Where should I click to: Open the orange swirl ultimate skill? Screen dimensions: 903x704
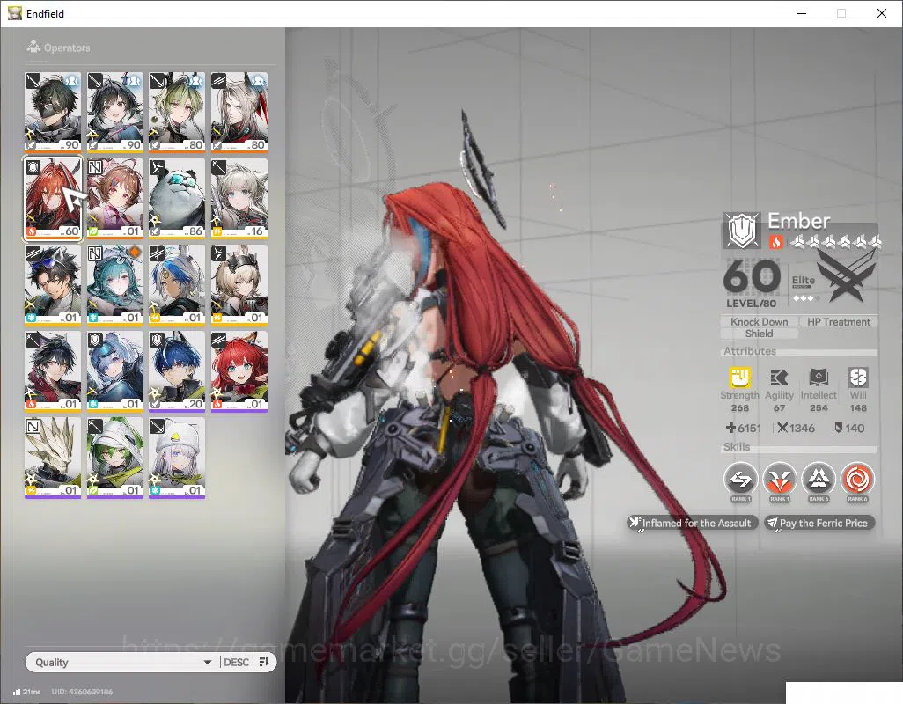click(x=857, y=480)
